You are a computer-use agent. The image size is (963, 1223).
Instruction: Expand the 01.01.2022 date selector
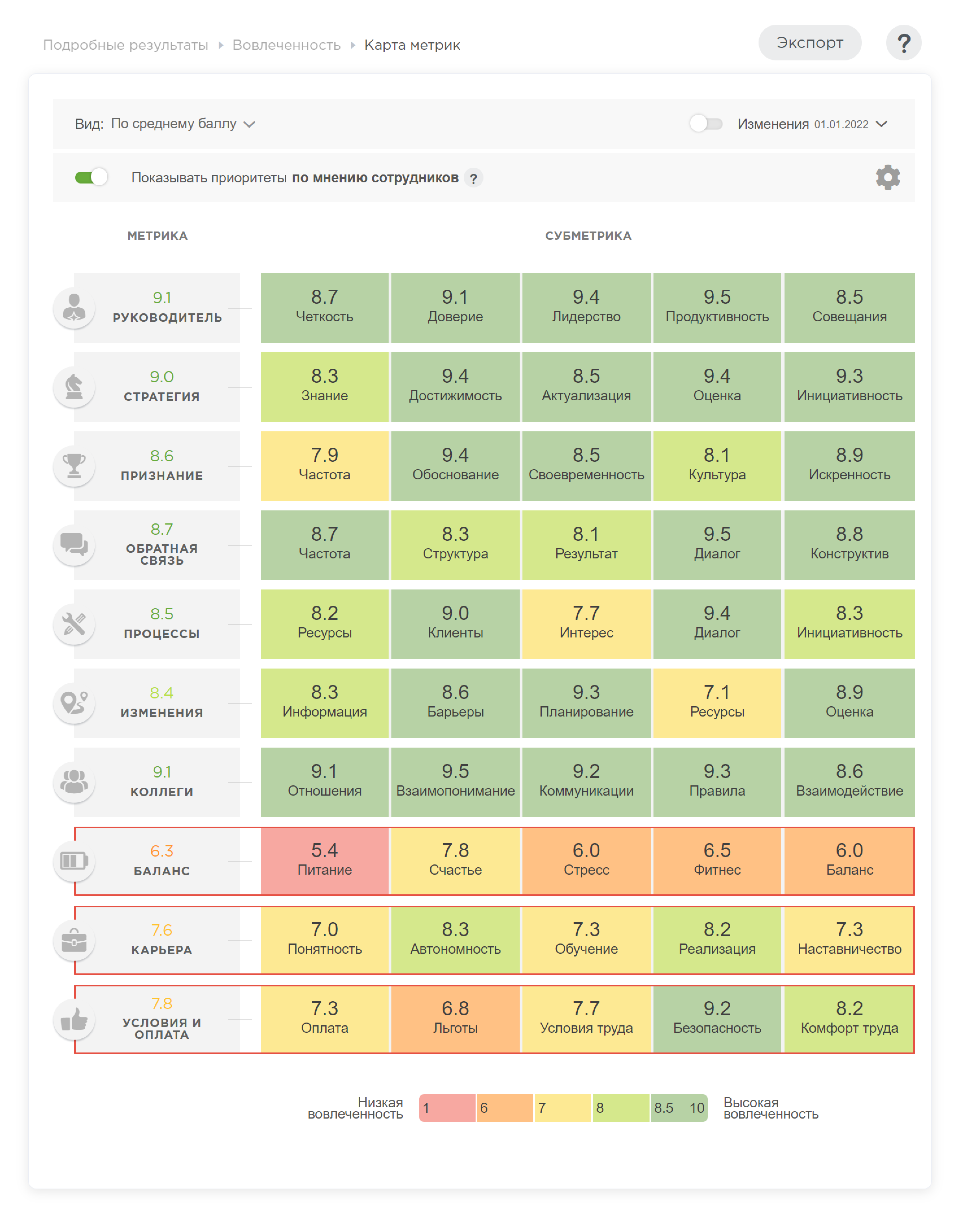pyautogui.click(x=841, y=124)
